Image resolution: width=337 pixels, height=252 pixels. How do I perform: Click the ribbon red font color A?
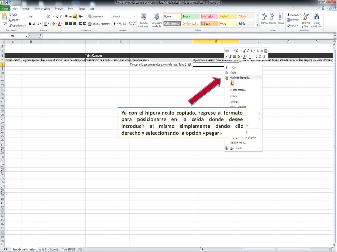point(59,24)
